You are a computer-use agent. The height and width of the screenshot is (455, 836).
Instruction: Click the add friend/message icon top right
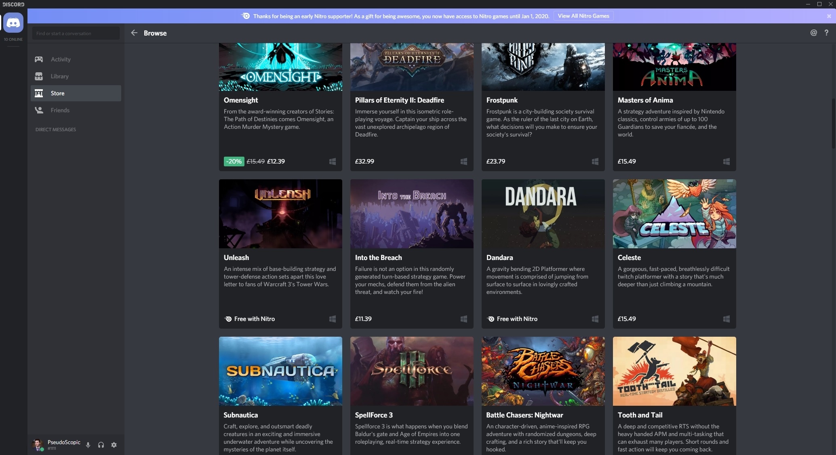[x=813, y=32]
